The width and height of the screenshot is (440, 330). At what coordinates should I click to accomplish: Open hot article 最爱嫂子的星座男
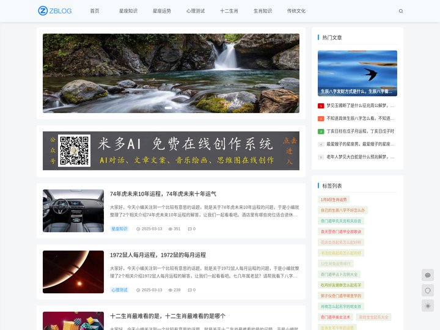click(x=361, y=144)
